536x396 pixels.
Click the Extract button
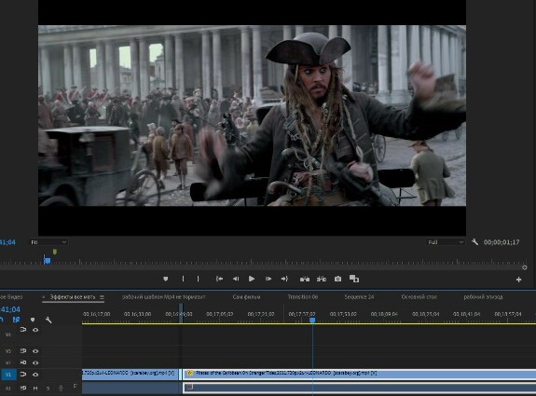[x=322, y=280]
